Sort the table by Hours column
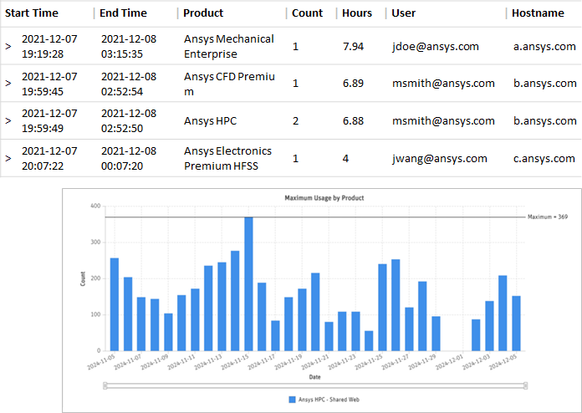Screen dimensions: 582x413 pyautogui.click(x=357, y=13)
